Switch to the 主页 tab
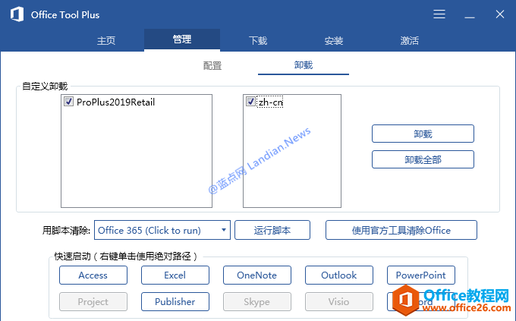 coord(106,40)
